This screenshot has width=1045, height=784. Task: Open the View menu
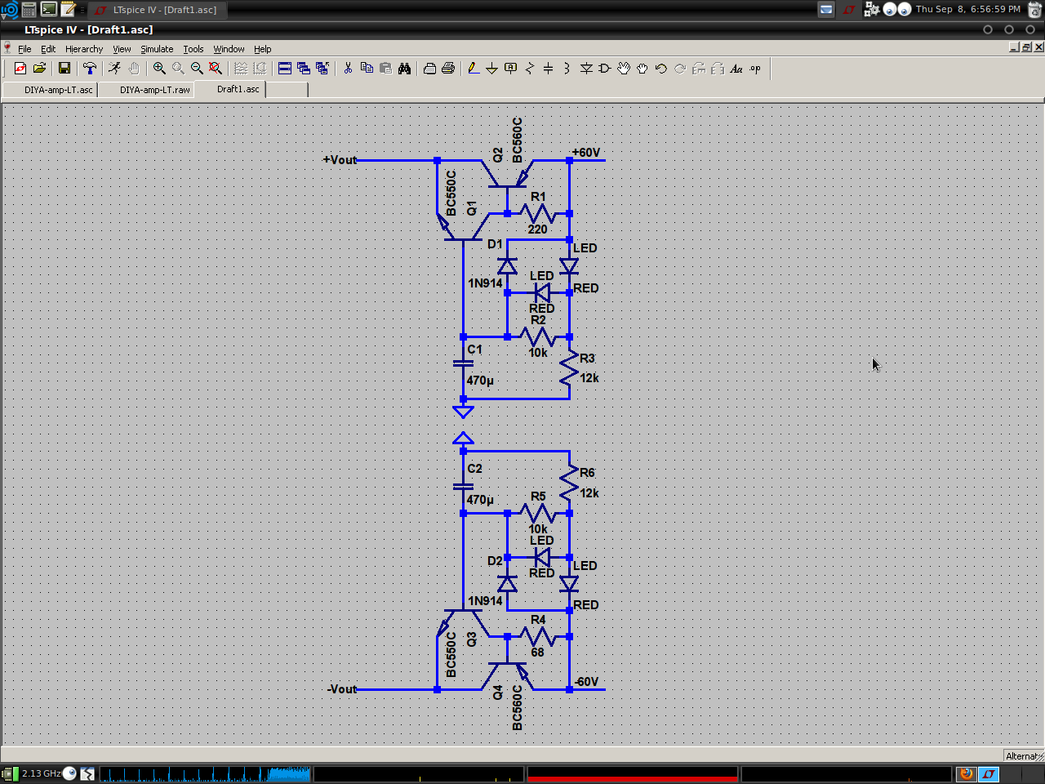click(122, 49)
